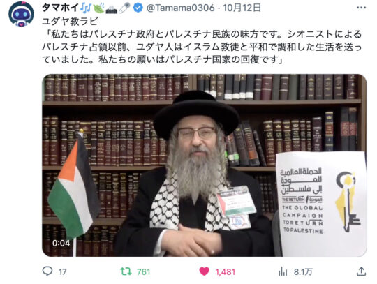Open the タマホイ display name
Image resolution: width=377 pixels, height=284 pixels.
tap(60, 8)
